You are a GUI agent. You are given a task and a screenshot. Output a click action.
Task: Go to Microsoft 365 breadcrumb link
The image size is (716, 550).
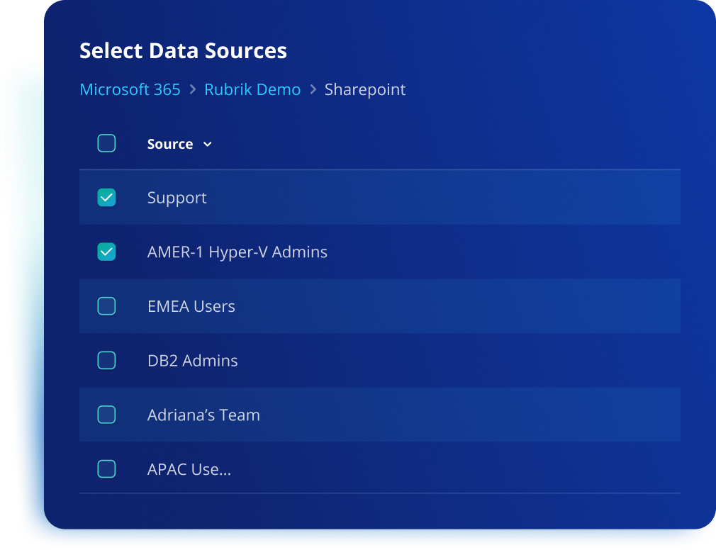(130, 89)
